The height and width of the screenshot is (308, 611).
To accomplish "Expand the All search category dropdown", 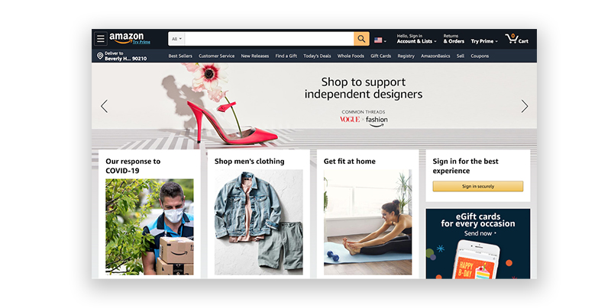I will (177, 39).
